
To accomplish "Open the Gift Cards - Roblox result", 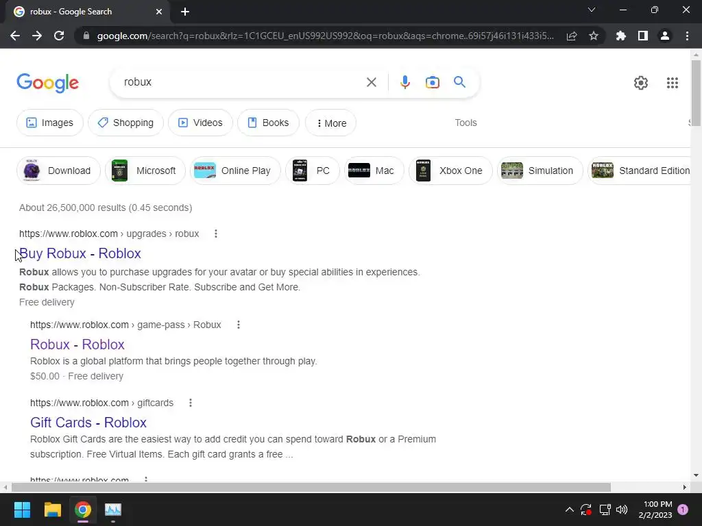I will click(x=88, y=423).
